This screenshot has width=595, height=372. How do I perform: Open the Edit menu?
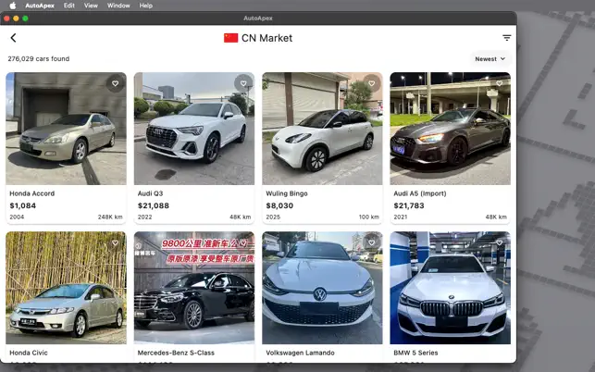[x=69, y=6]
